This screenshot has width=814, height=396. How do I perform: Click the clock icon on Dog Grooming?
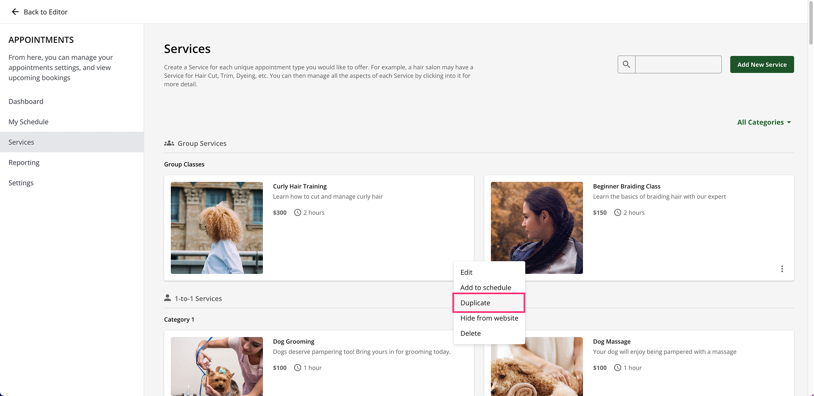(x=298, y=368)
